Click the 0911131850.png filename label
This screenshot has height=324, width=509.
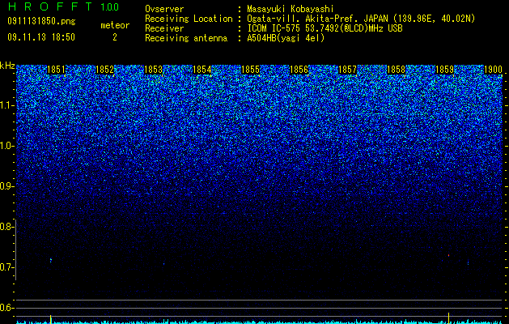41,22
